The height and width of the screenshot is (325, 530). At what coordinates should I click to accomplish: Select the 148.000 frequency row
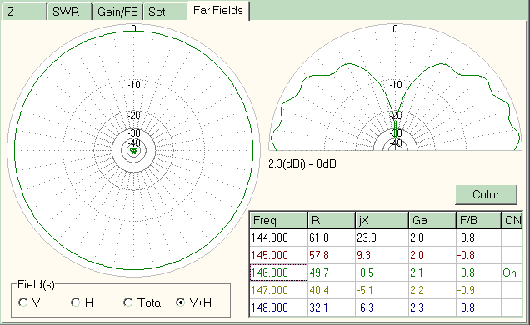coord(386,307)
